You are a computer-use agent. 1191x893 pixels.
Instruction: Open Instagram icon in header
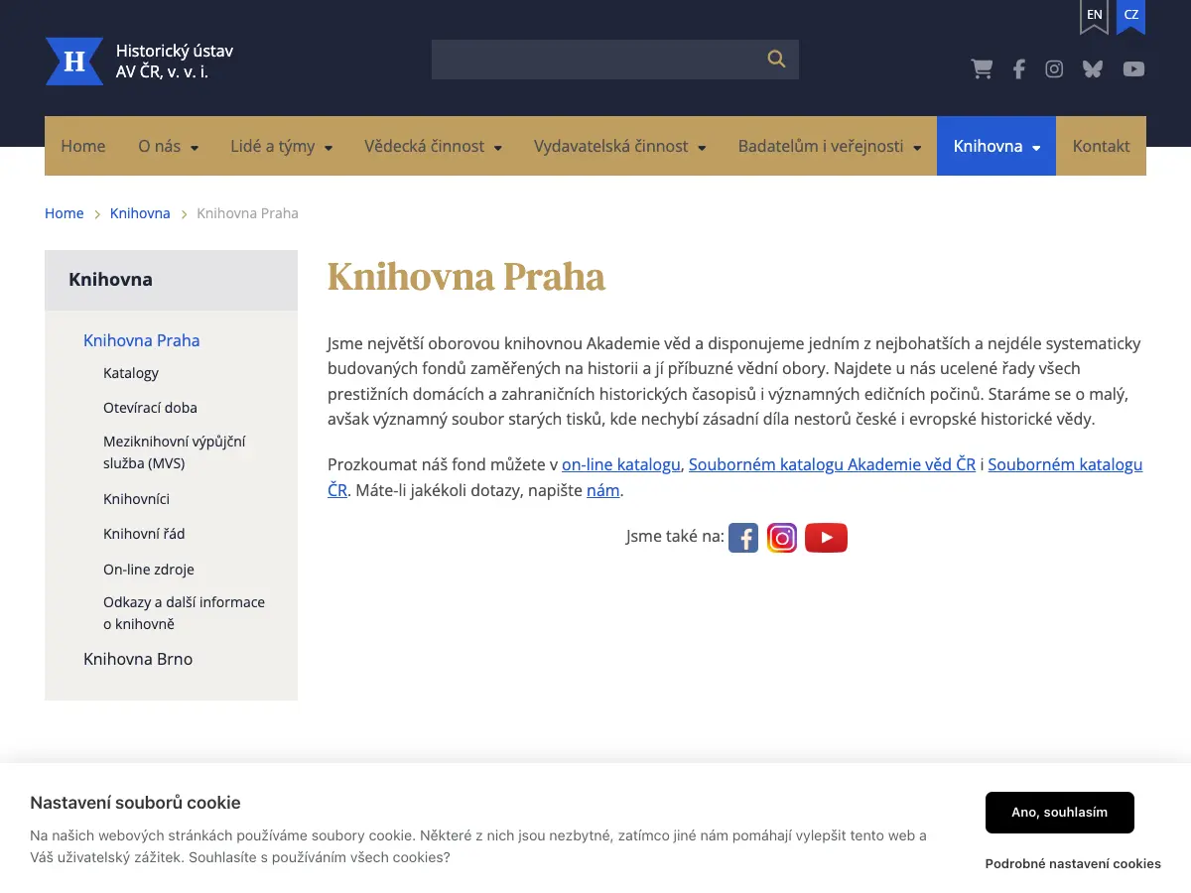[x=1054, y=68]
